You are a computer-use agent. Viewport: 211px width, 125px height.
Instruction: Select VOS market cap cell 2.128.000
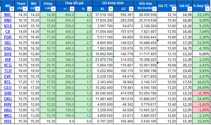pos(145,26)
